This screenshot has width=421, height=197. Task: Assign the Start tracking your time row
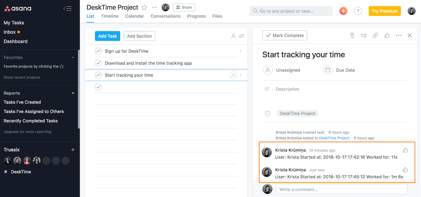pyautogui.click(x=233, y=75)
